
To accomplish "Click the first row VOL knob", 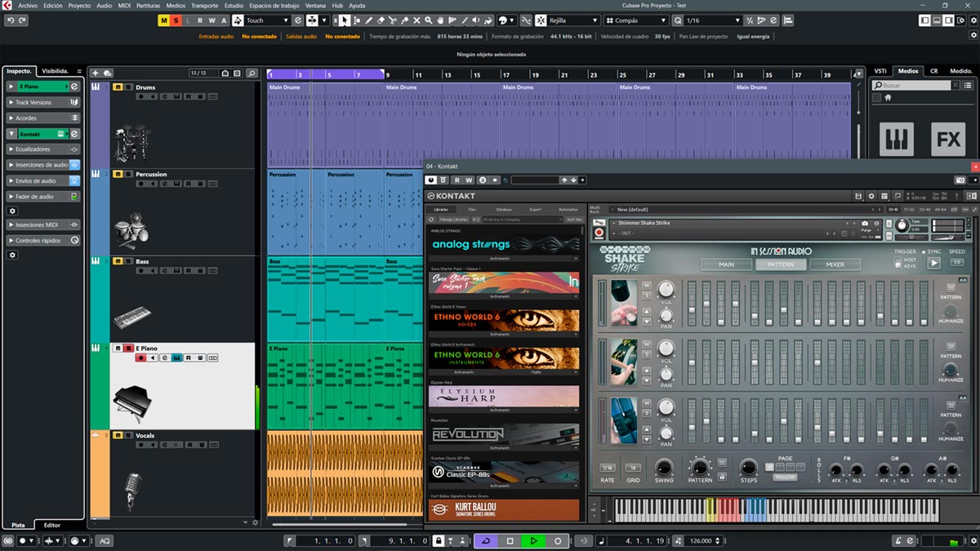I will click(x=666, y=289).
